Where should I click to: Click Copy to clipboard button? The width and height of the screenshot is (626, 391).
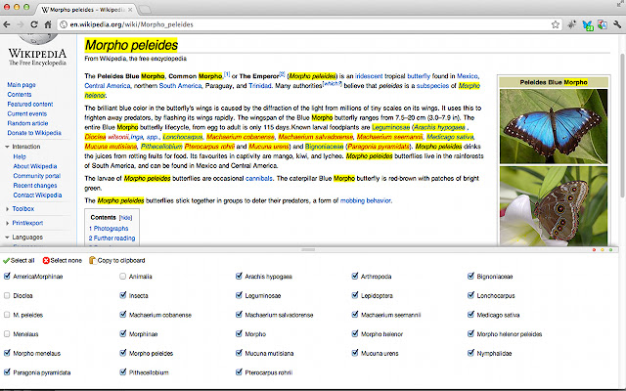[x=116, y=261]
